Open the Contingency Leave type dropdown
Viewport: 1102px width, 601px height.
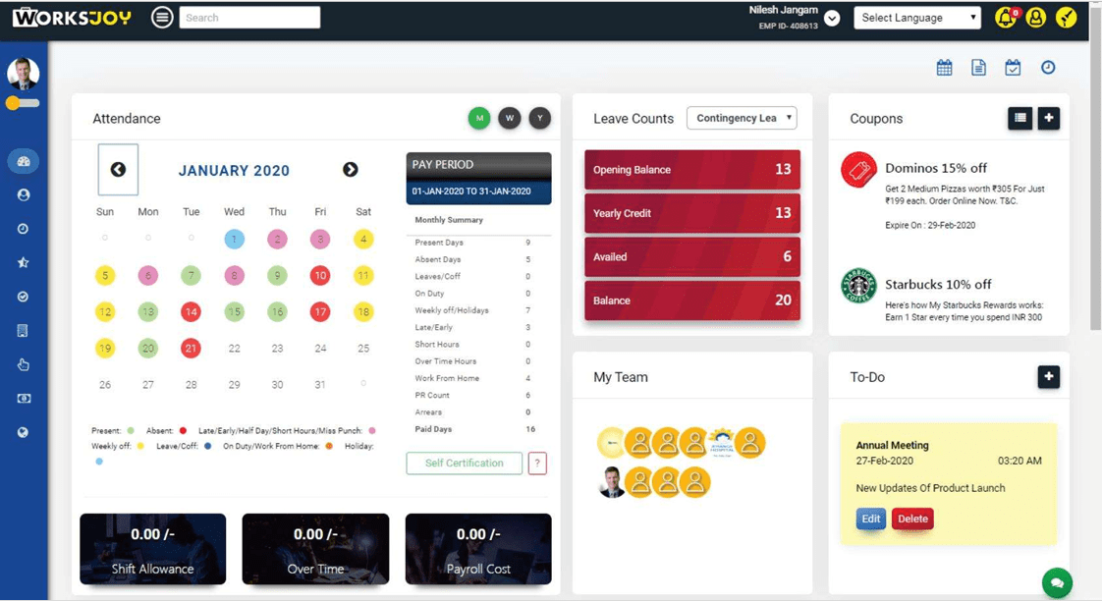[742, 118]
